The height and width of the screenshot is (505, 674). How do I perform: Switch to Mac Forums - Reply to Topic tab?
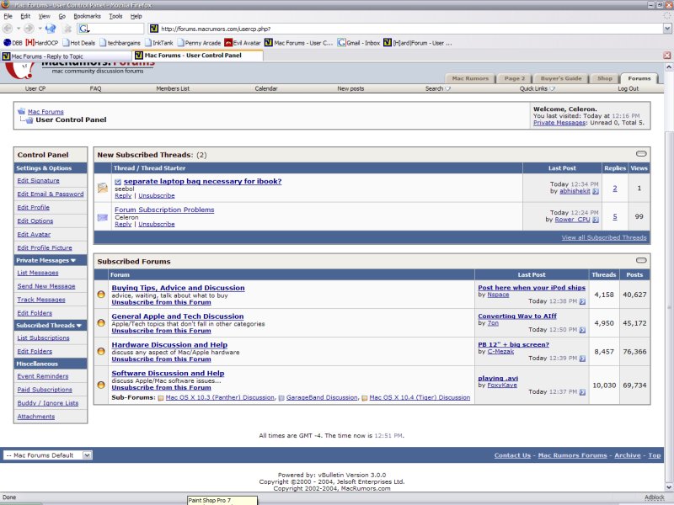coord(67,56)
